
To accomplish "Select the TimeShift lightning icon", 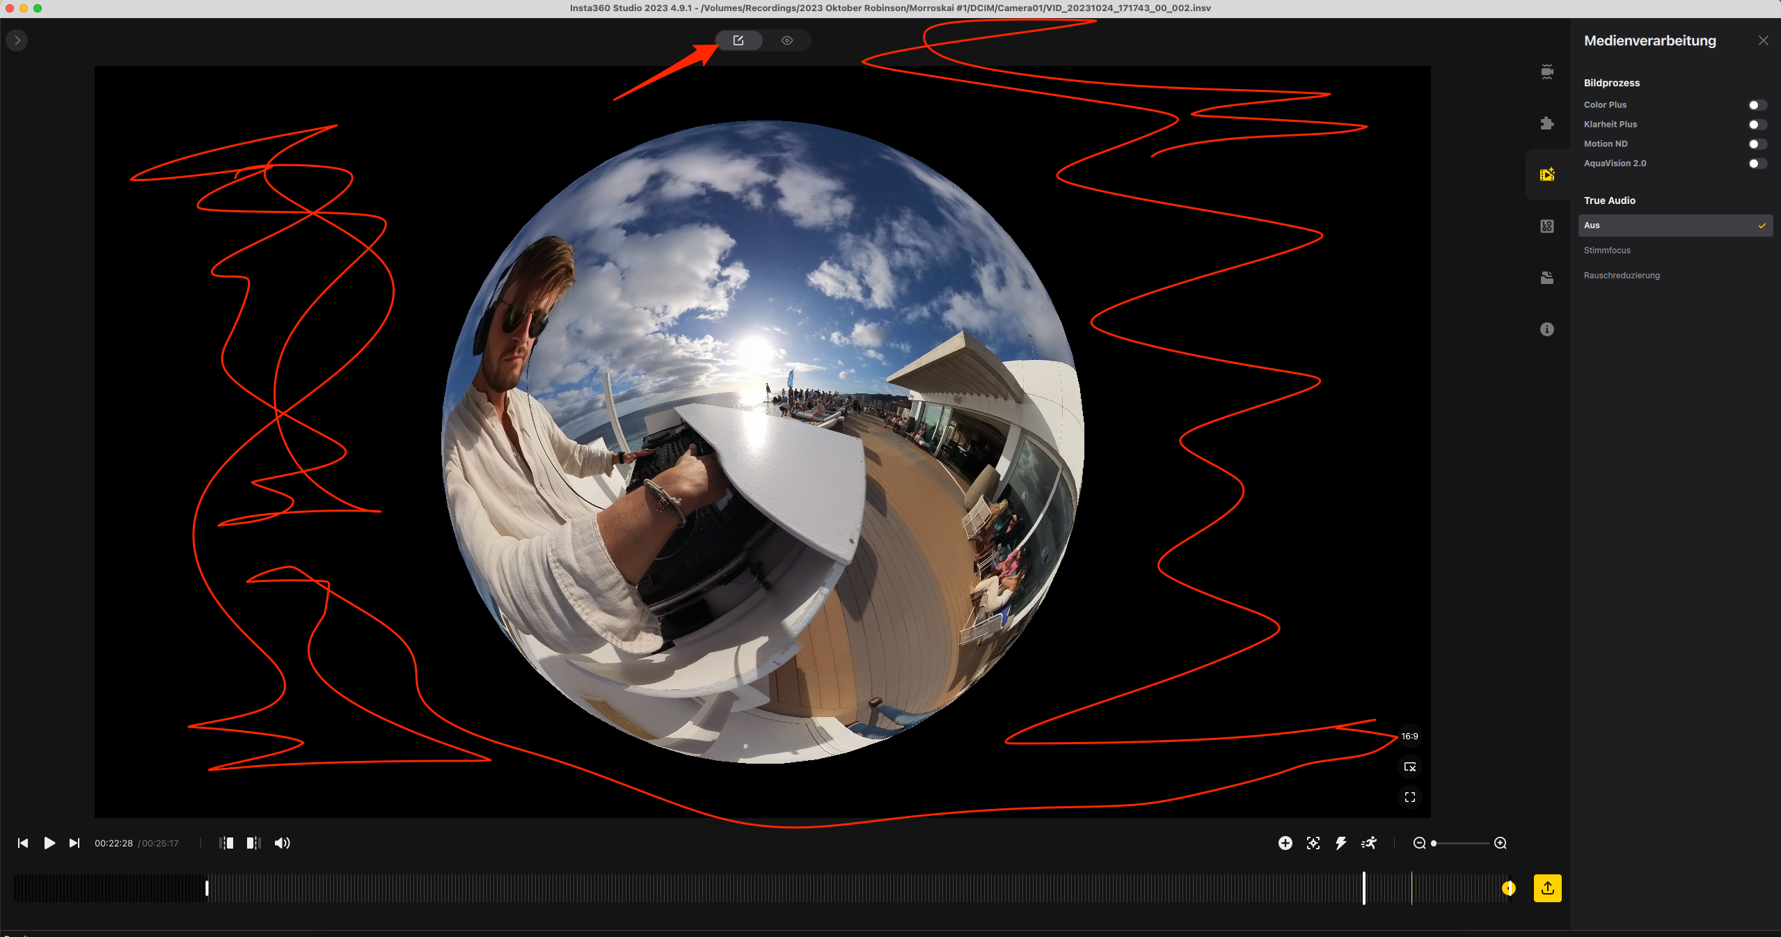I will tap(1340, 843).
